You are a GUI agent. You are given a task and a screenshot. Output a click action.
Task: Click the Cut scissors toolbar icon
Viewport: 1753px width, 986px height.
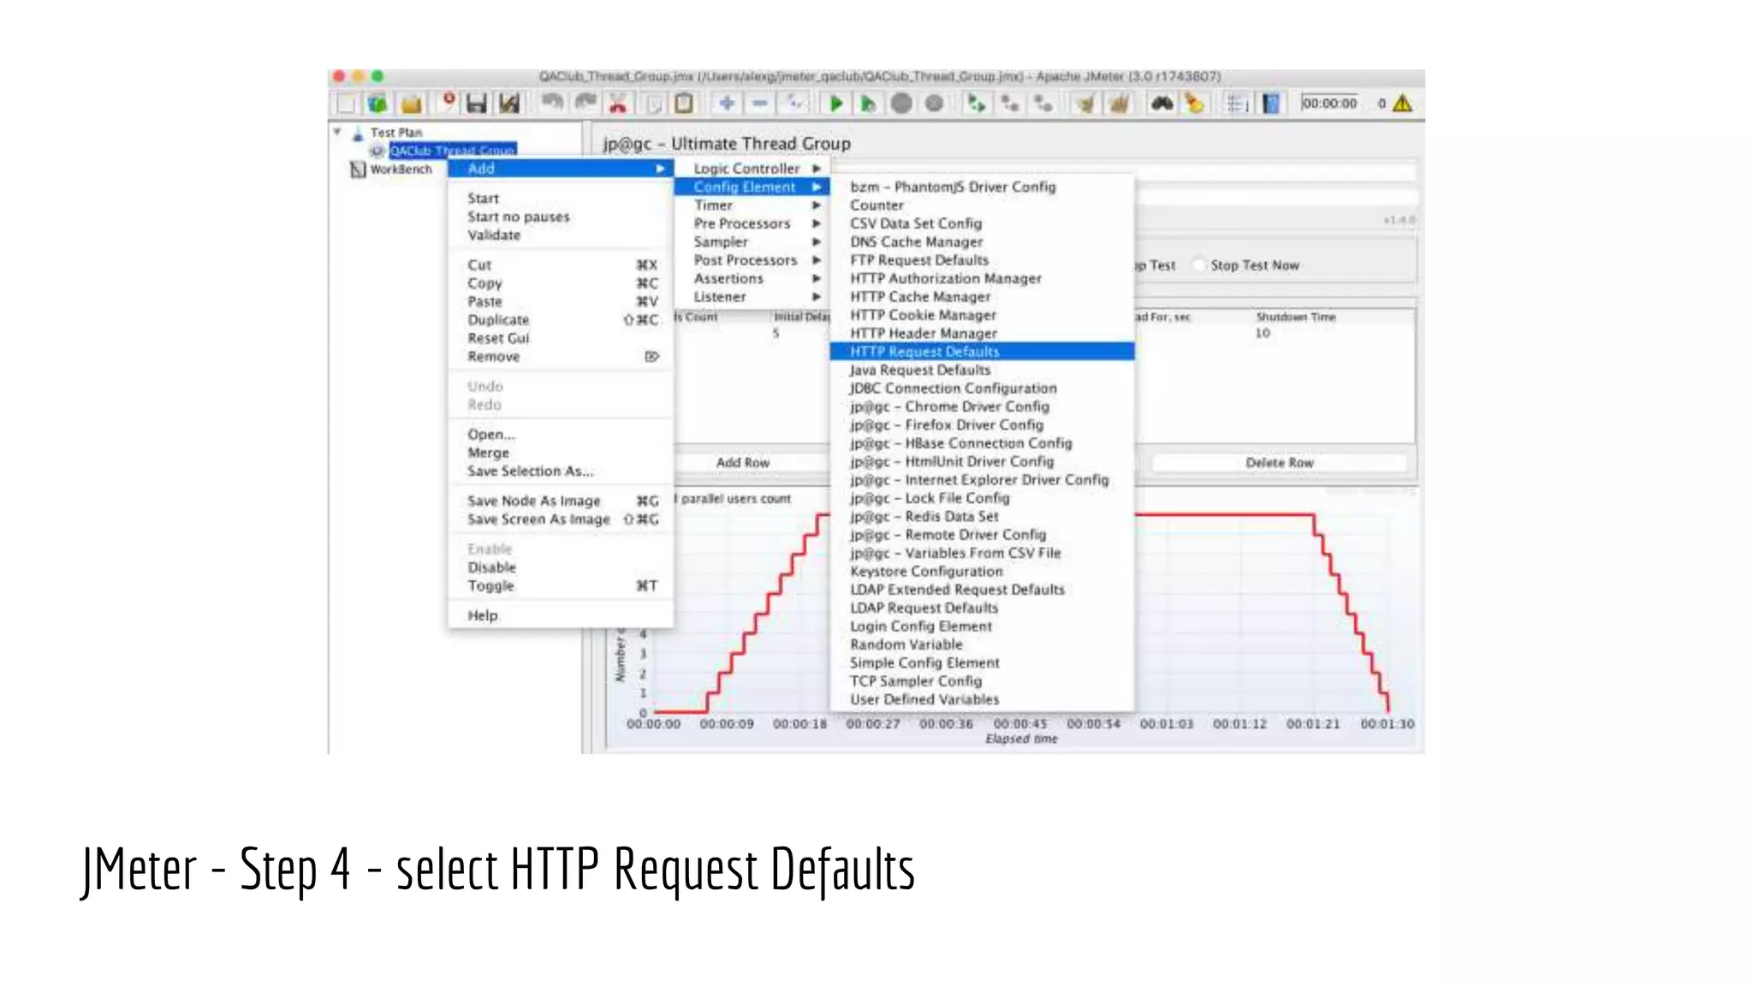[617, 104]
